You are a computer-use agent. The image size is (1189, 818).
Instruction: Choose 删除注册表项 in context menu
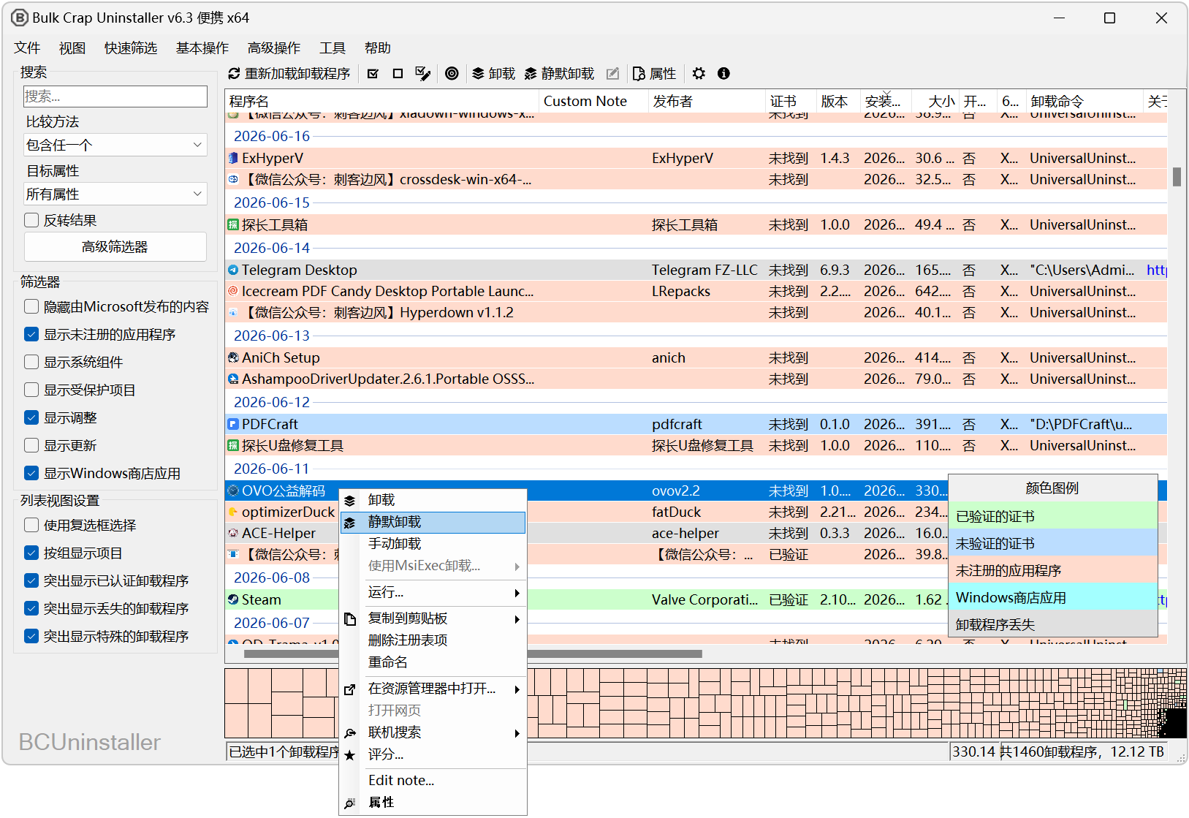point(433,640)
